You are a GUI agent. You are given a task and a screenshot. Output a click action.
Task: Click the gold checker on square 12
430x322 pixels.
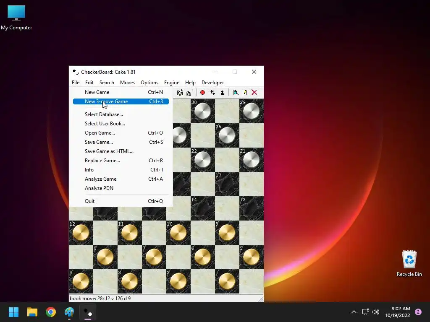pyautogui.click(x=81, y=233)
